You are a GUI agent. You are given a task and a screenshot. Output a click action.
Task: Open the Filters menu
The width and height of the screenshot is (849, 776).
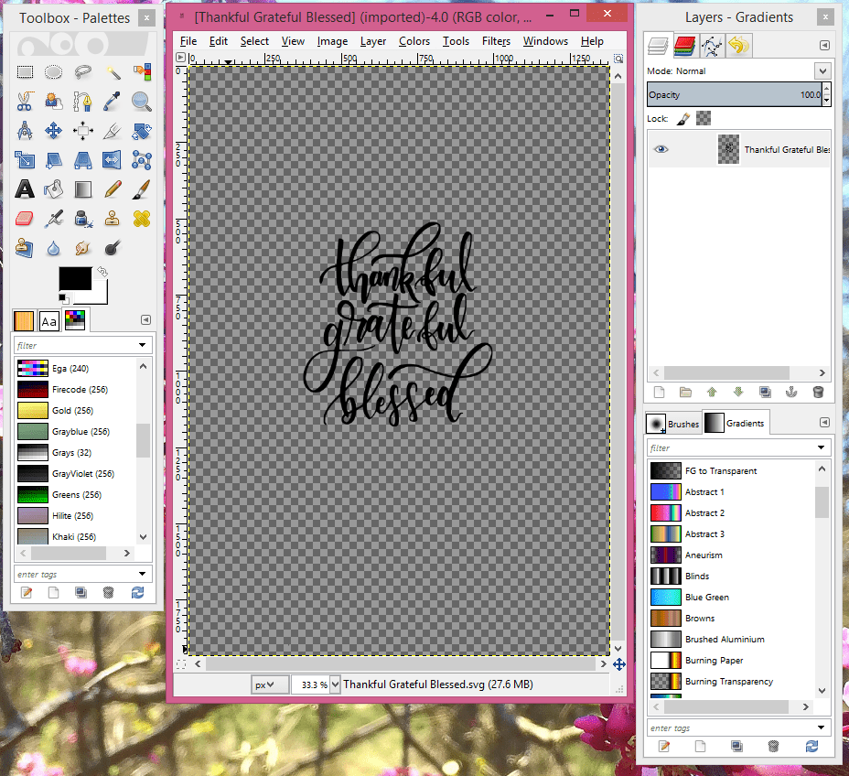click(496, 40)
